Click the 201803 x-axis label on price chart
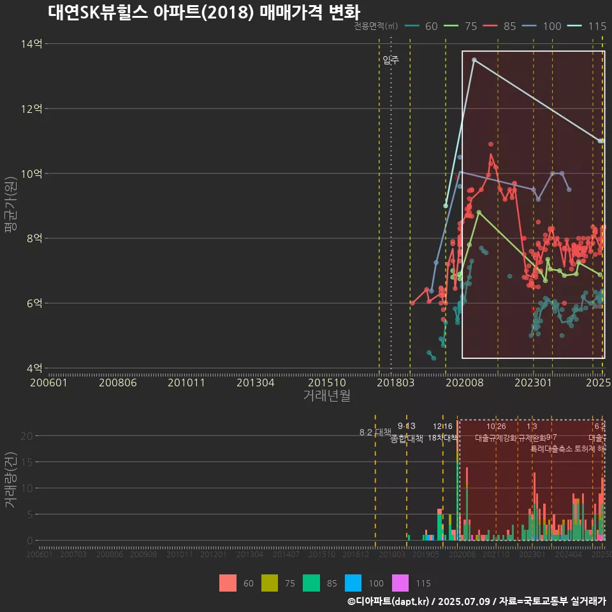 pyautogui.click(x=396, y=382)
